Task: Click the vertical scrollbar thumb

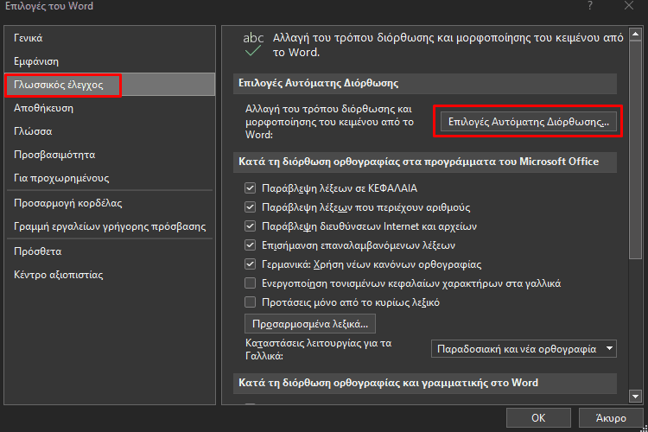Action: click(x=635, y=150)
